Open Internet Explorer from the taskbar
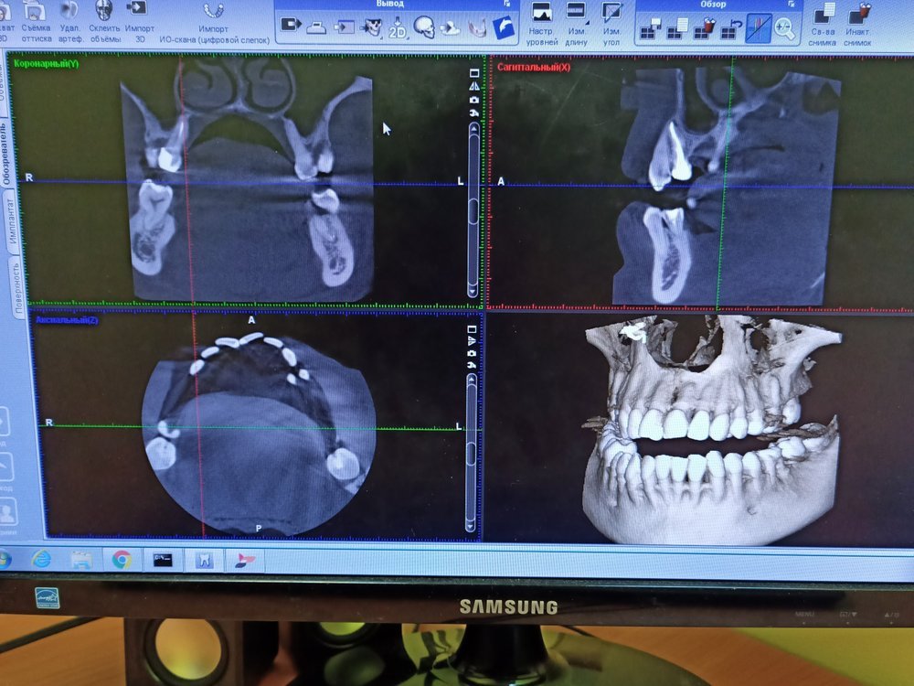The height and width of the screenshot is (686, 914). point(41,559)
